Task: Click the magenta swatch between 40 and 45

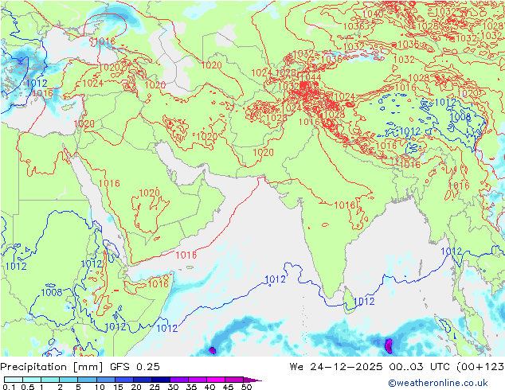Action: (216, 380)
